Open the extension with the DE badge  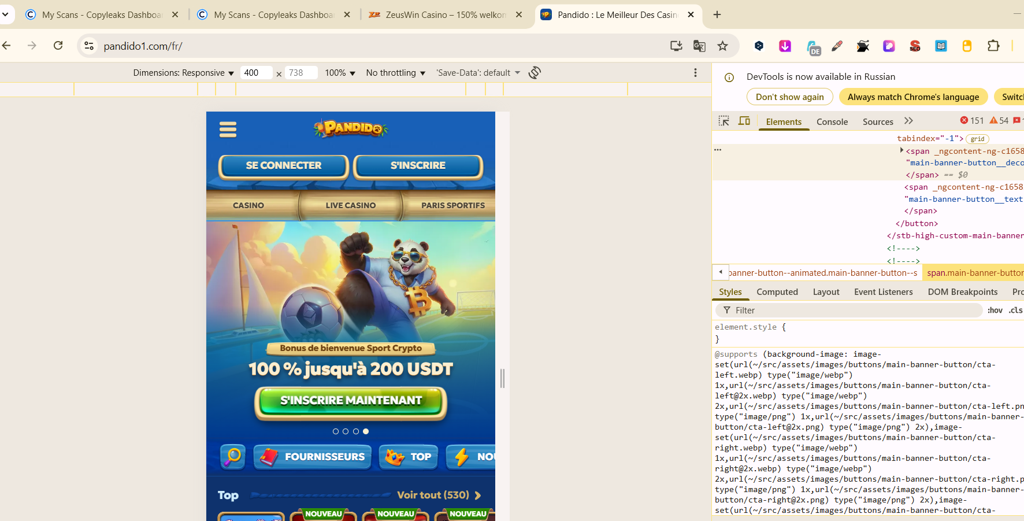813,47
